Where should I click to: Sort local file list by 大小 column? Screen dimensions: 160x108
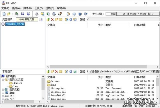pyautogui.click(x=96, y=77)
